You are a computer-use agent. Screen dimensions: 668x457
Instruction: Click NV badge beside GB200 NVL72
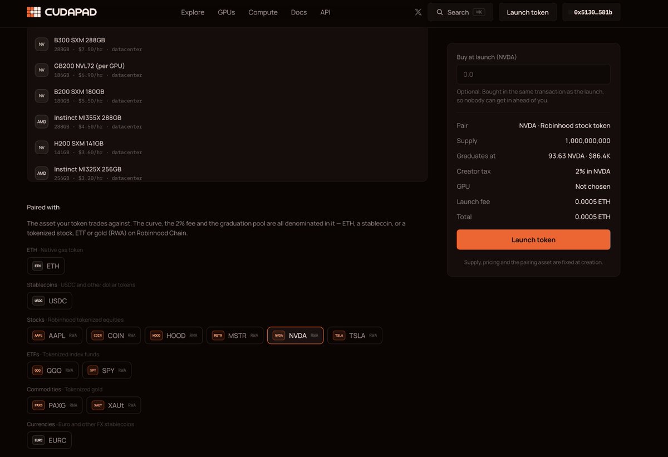coord(42,70)
